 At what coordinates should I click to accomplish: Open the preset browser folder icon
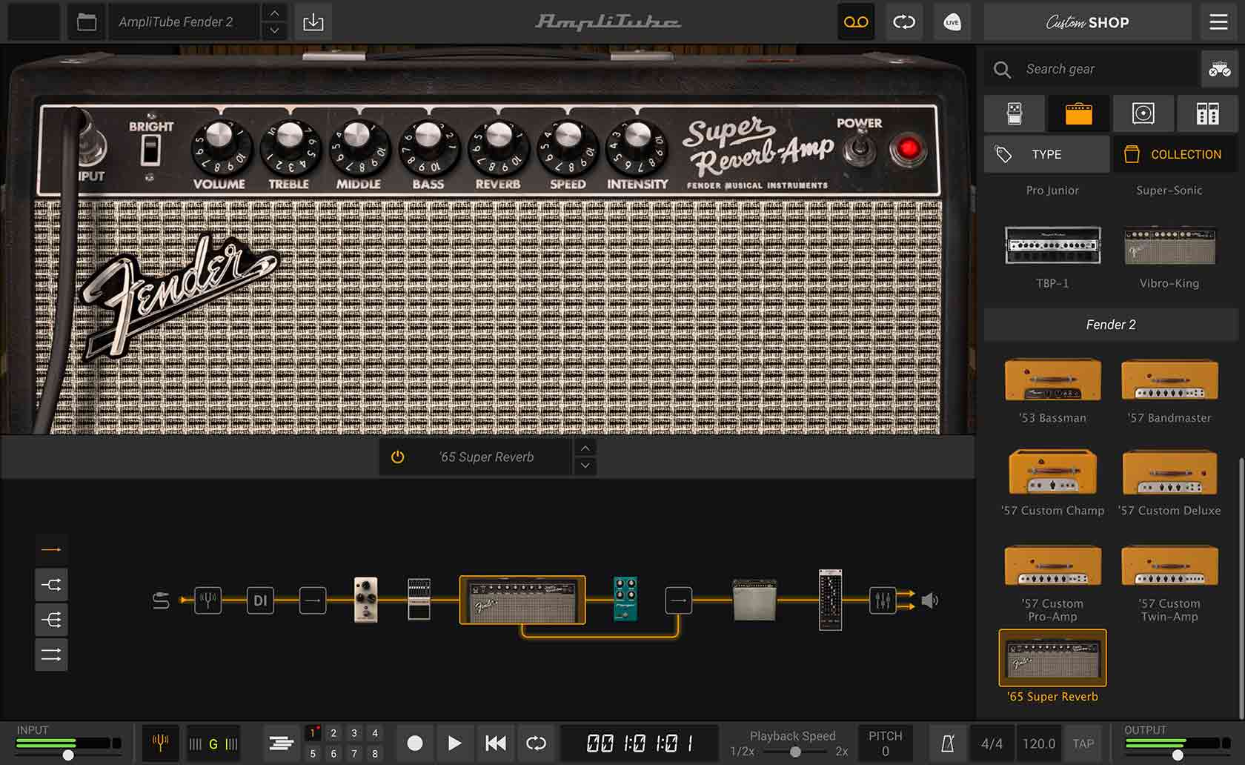pos(87,22)
